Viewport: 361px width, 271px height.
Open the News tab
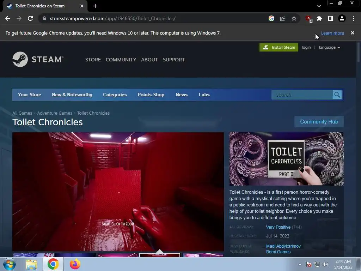click(182, 95)
